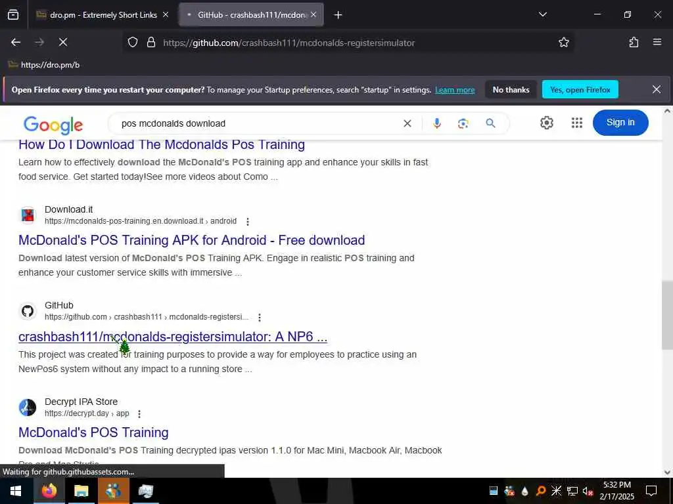
Task: Start voice search with microphone
Action: [x=436, y=123]
